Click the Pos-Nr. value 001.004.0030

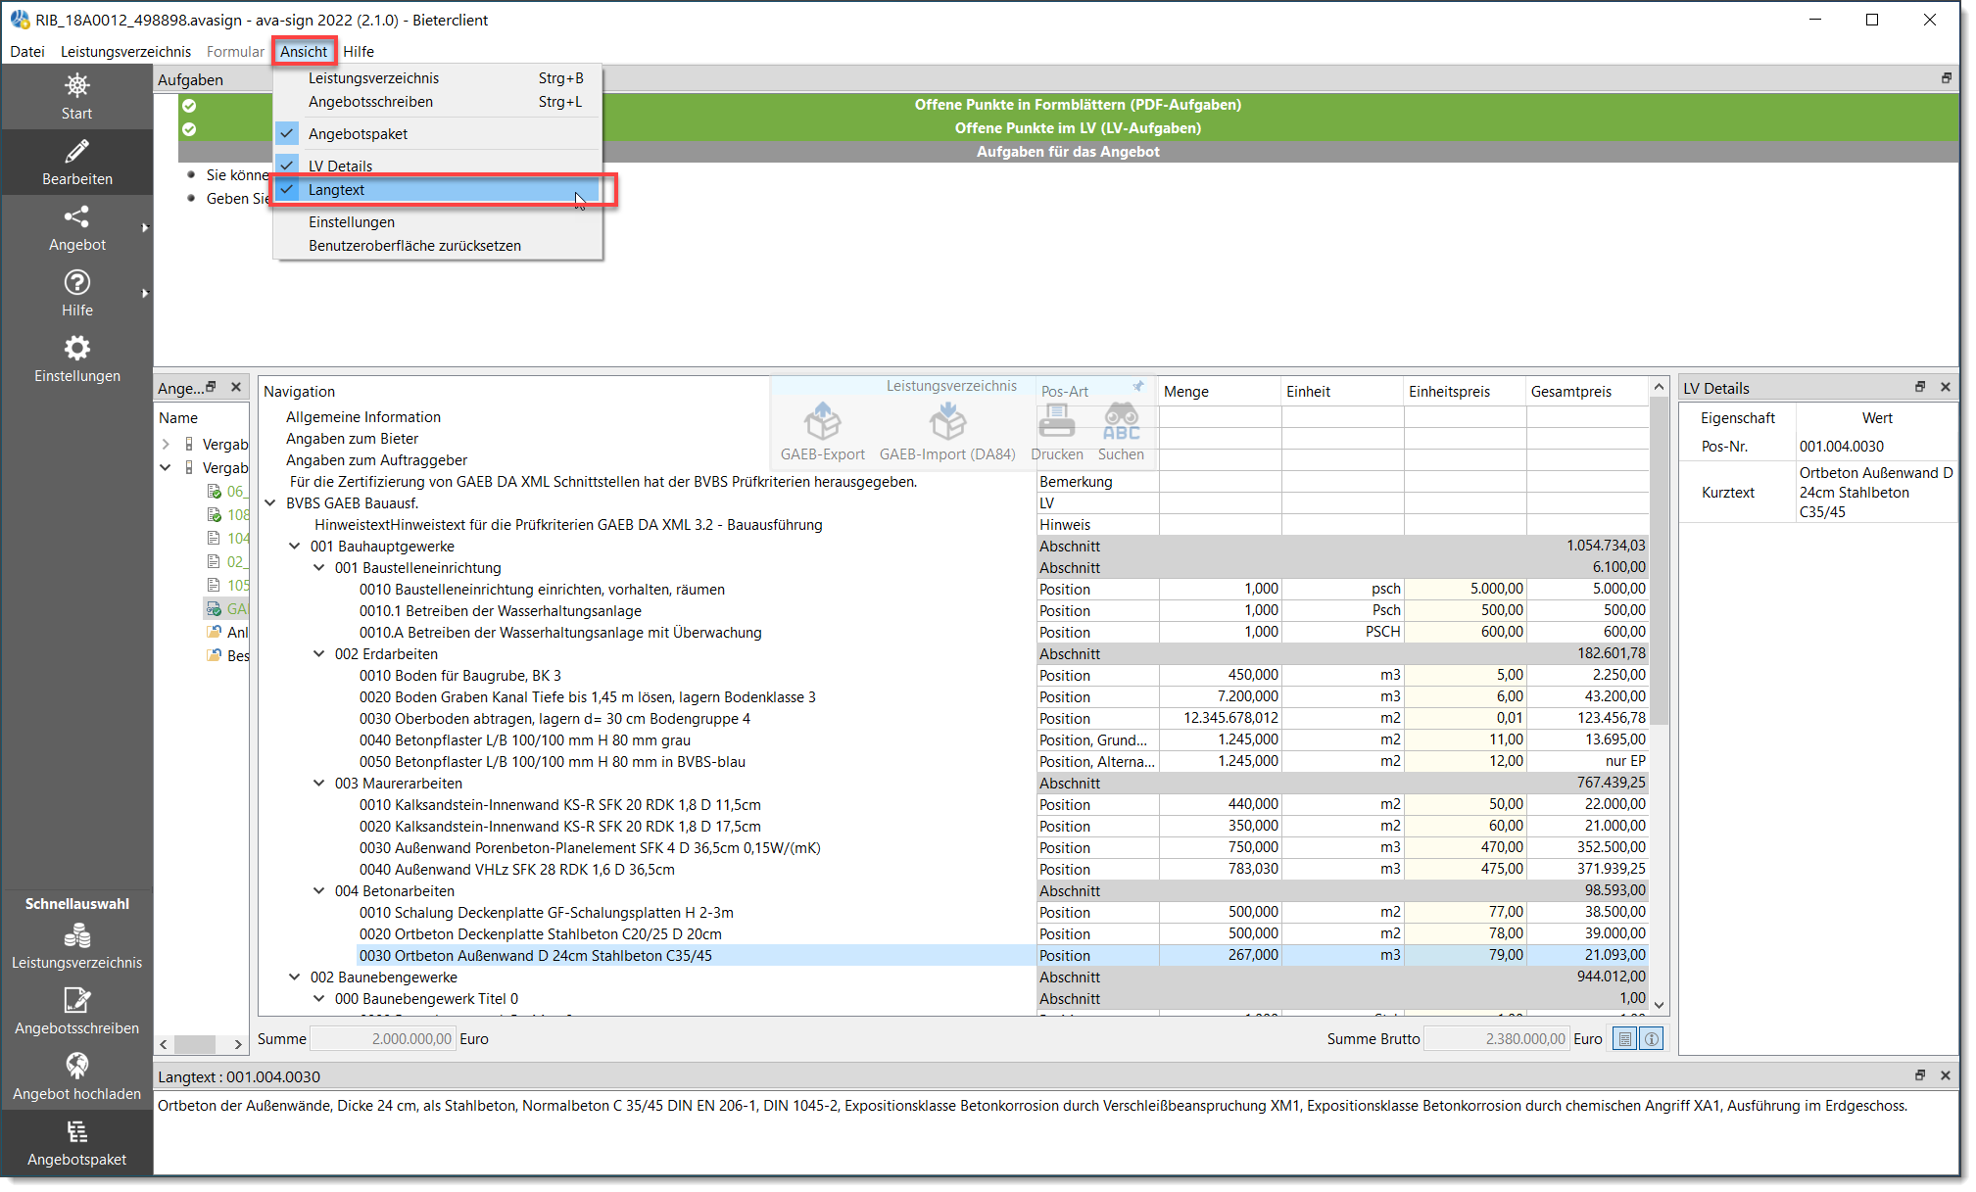click(1841, 447)
